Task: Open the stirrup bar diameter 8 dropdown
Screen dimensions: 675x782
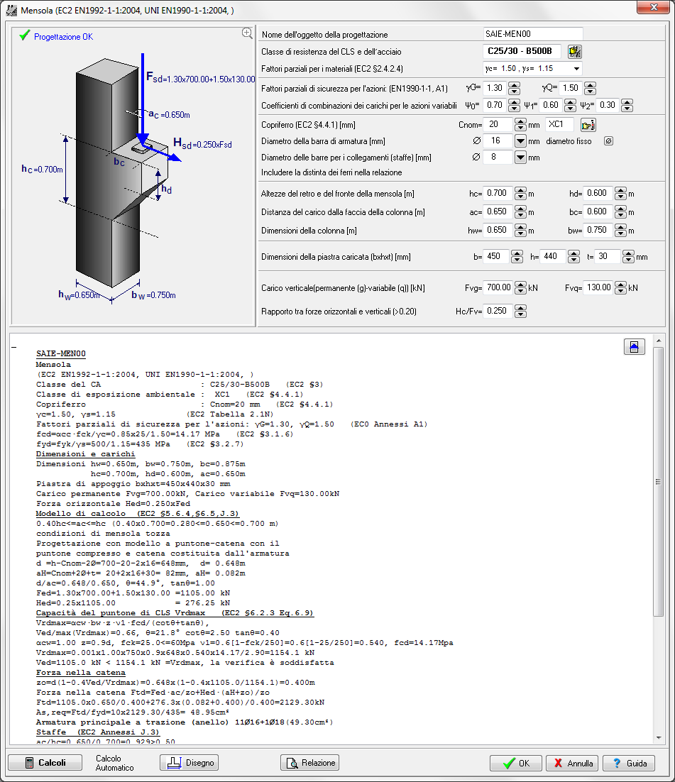Action: tap(520, 158)
